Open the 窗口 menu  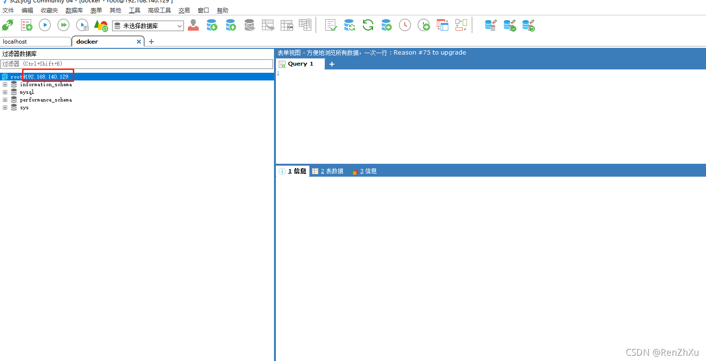pyautogui.click(x=204, y=10)
